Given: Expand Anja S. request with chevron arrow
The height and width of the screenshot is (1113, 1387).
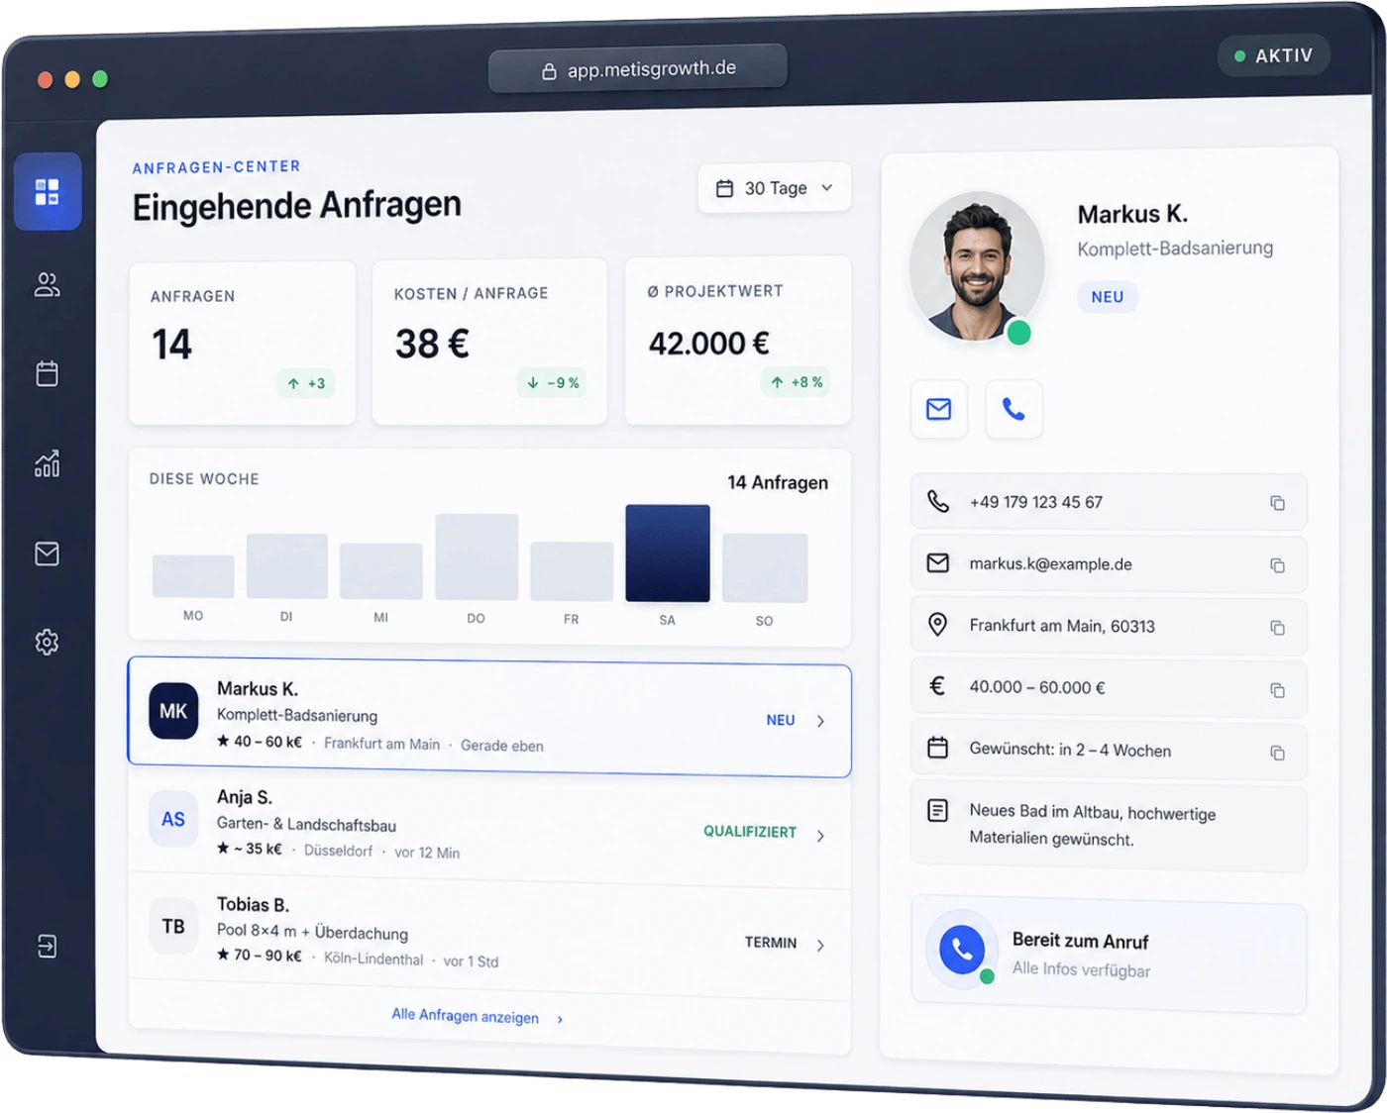Looking at the screenshot, I should [820, 836].
